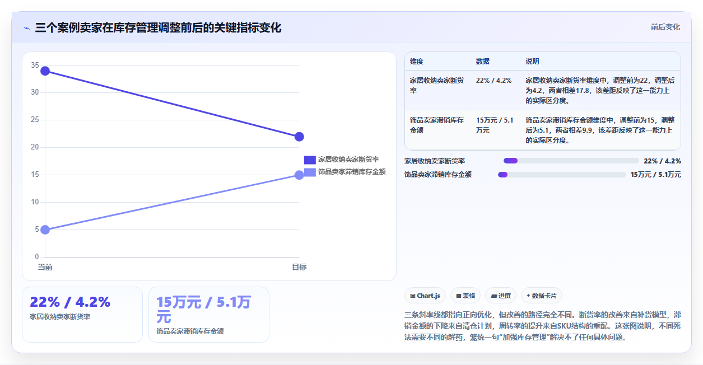This screenshot has height=365, width=703.
Task: Click the 前后变化 label in header
Action: [665, 27]
